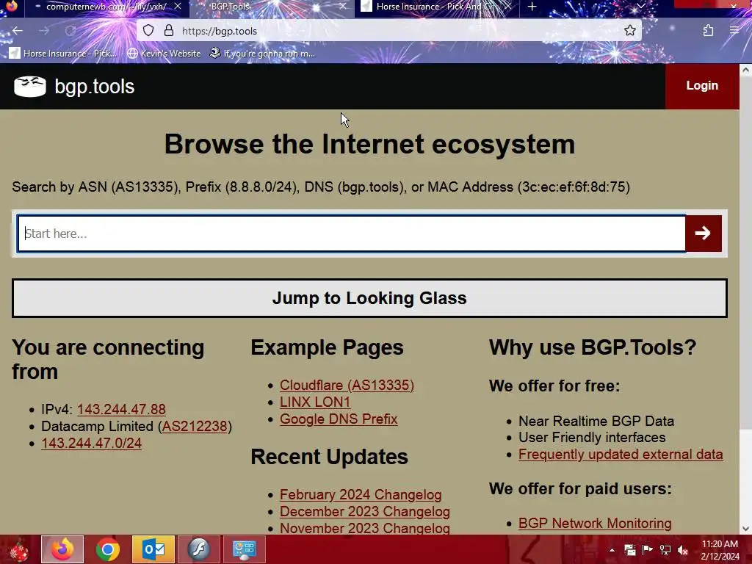This screenshot has height=564, width=752.
Task: Open the taskbar clock showing 11:20 AM
Action: pyautogui.click(x=720, y=550)
